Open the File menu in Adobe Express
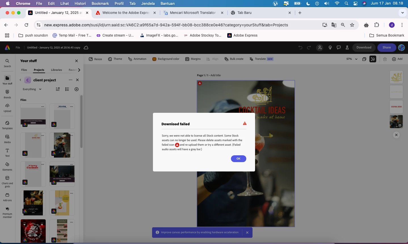Image resolution: width=408 pixels, height=244 pixels. pos(18,48)
